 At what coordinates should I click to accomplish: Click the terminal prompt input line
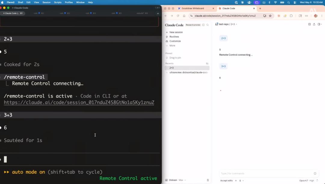pyautogui.click(x=80, y=159)
